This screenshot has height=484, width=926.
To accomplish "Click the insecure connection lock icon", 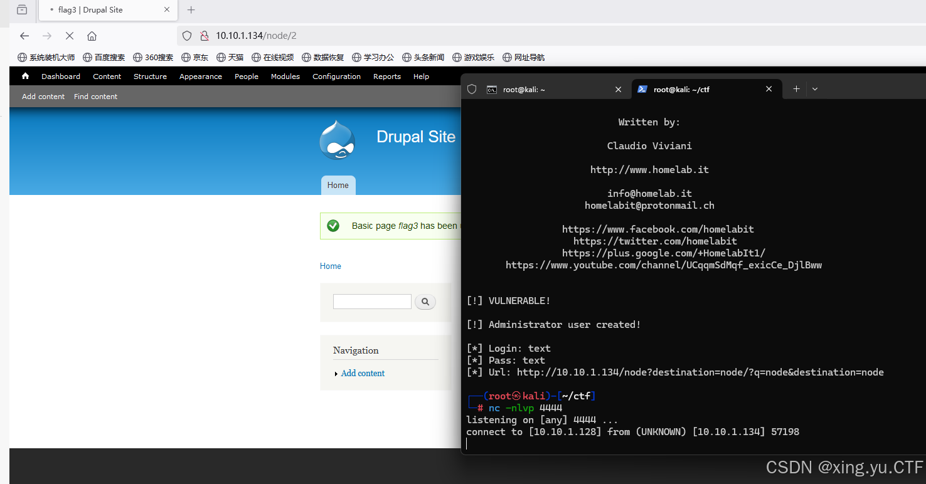I will click(204, 36).
